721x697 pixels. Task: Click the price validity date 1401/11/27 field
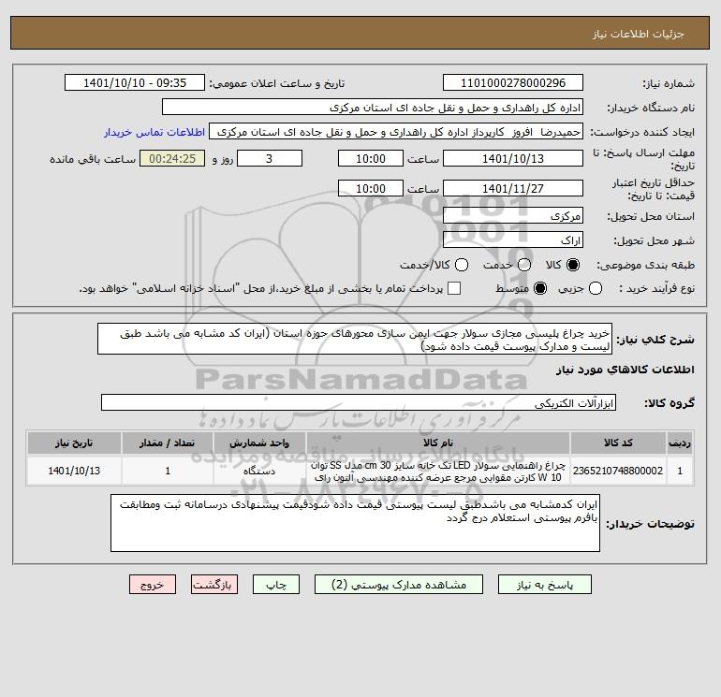(x=513, y=188)
